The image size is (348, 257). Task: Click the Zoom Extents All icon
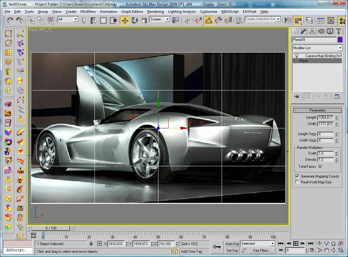(341, 244)
